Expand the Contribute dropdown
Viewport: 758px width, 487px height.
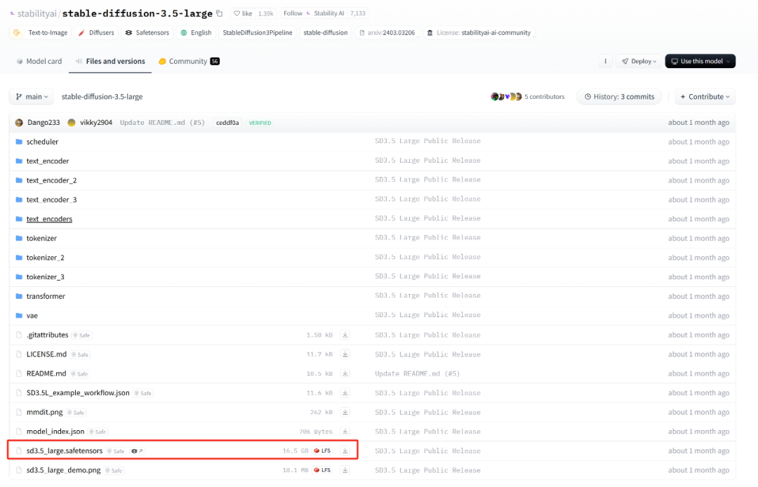tap(705, 97)
